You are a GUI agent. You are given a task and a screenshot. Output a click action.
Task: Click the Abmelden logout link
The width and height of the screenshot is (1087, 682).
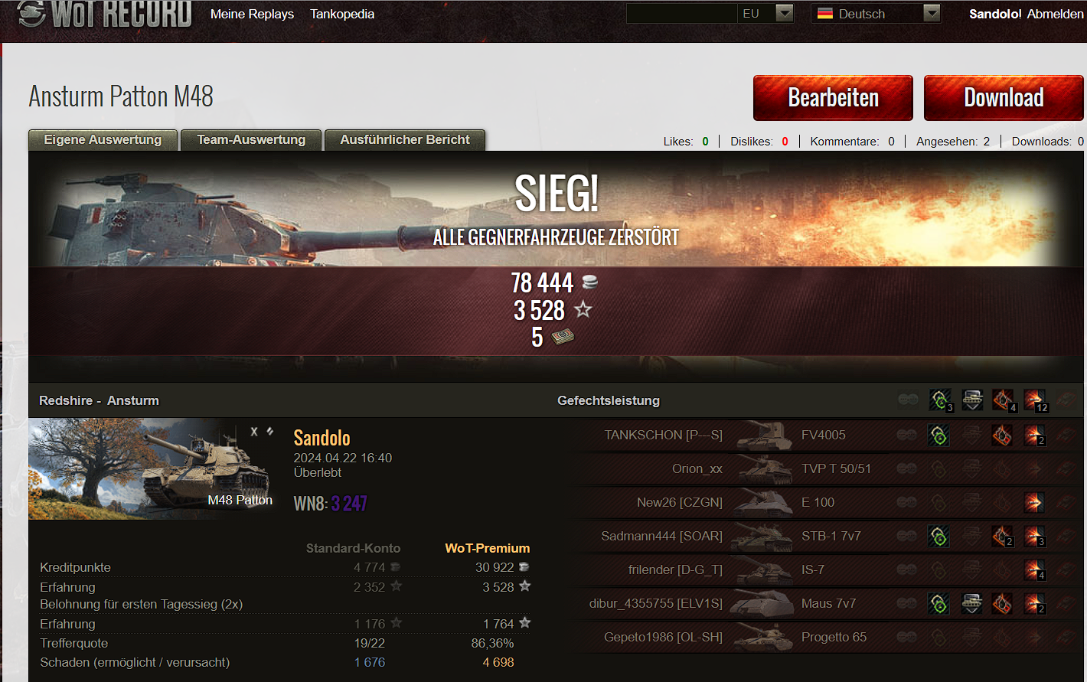pyautogui.click(x=1056, y=13)
